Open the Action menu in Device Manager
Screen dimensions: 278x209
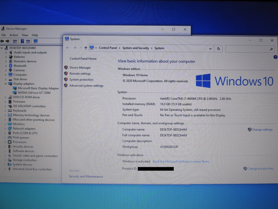click(x=14, y=35)
